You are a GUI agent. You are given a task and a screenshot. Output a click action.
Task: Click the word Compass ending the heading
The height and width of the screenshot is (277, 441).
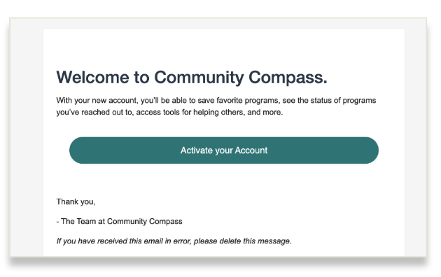click(288, 78)
